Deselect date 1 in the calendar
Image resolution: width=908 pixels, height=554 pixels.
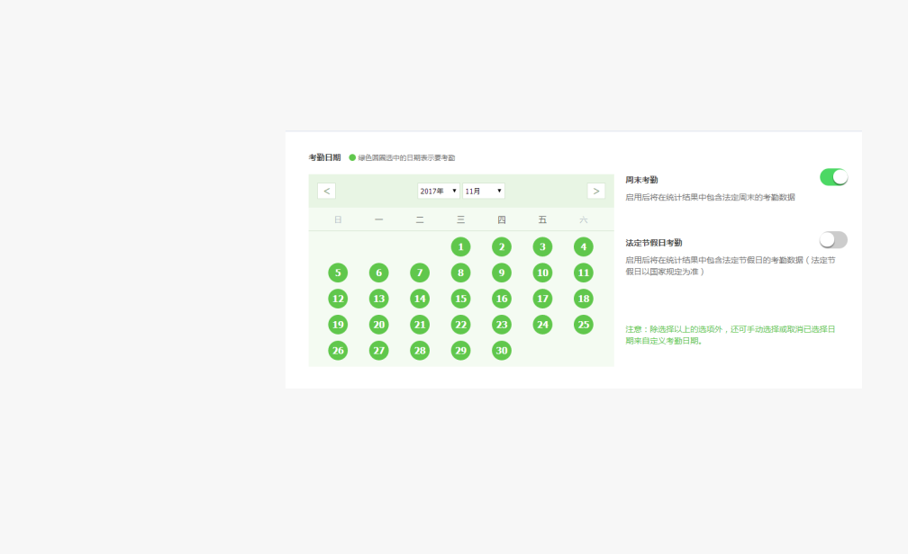pos(460,246)
